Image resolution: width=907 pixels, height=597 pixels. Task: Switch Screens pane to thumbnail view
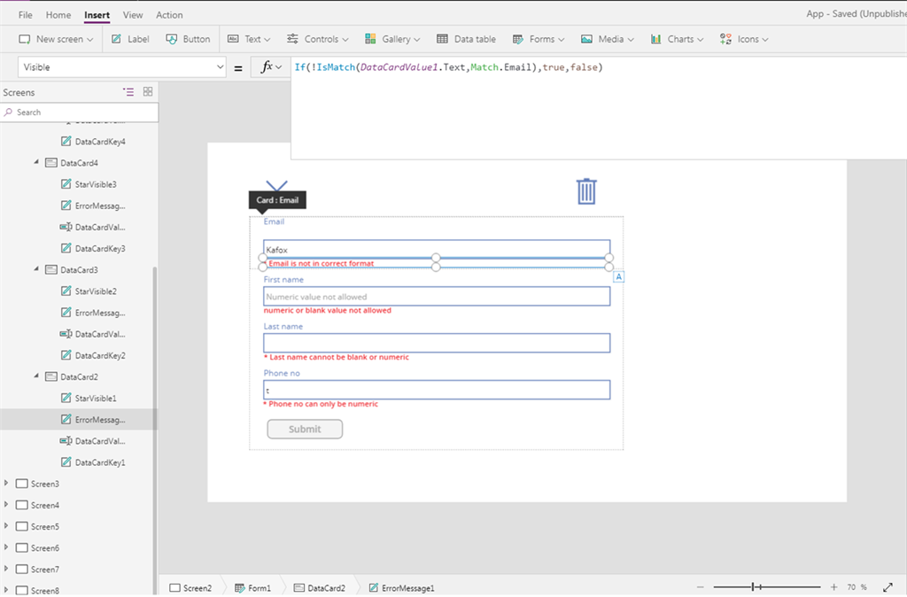(x=148, y=92)
